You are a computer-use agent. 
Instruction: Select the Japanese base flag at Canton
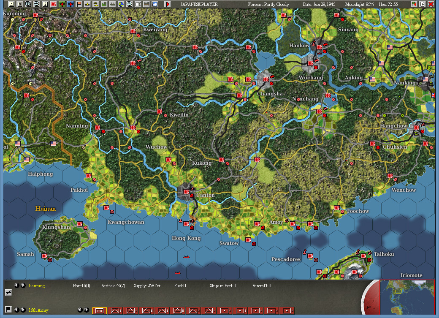tap(186, 192)
